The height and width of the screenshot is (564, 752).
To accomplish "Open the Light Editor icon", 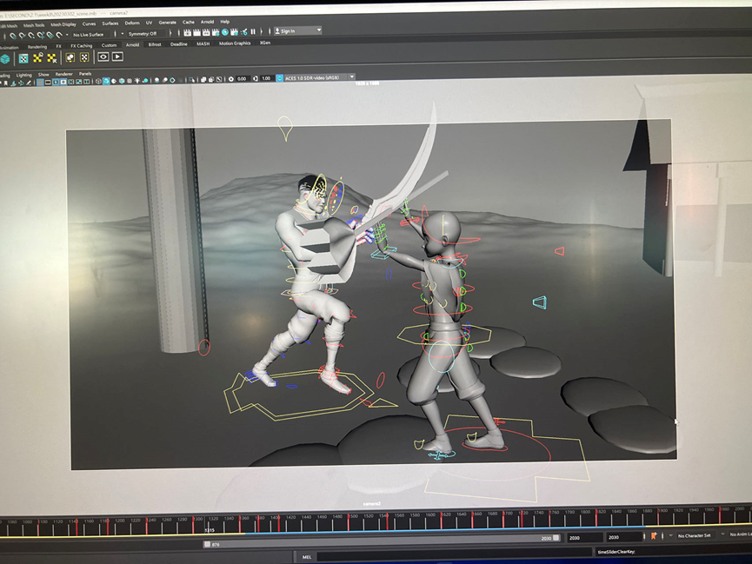I will 244,32.
